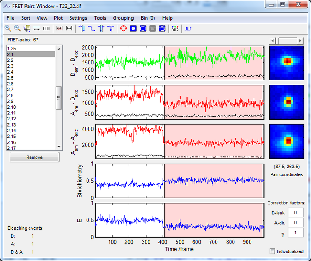Click the grayed-out square toolbar icon

(152, 29)
